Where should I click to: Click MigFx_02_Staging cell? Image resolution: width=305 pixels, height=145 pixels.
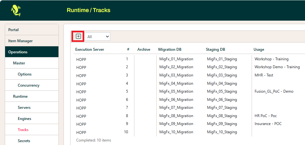(x=222, y=67)
